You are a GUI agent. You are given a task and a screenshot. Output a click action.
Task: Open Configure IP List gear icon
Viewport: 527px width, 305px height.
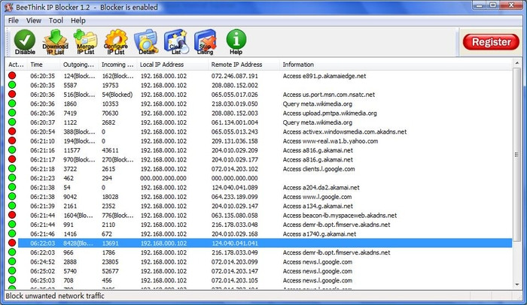click(x=116, y=42)
